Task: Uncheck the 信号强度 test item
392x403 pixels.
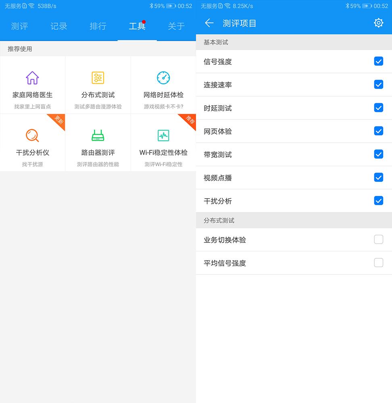Action: (378, 61)
